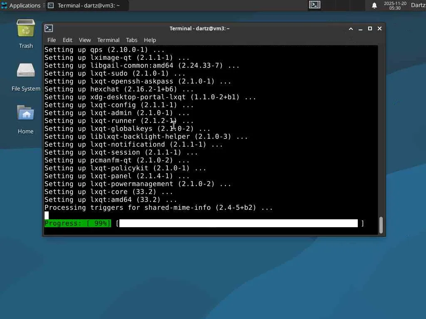
Task: Click the line 'Setting up lxqt-admin (2.1.0-1)'
Action: [x=117, y=113]
